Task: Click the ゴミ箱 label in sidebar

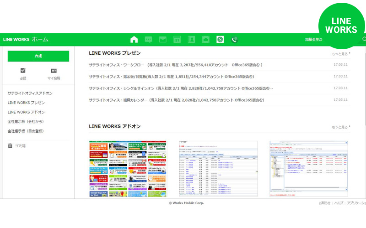Action: [20, 146]
